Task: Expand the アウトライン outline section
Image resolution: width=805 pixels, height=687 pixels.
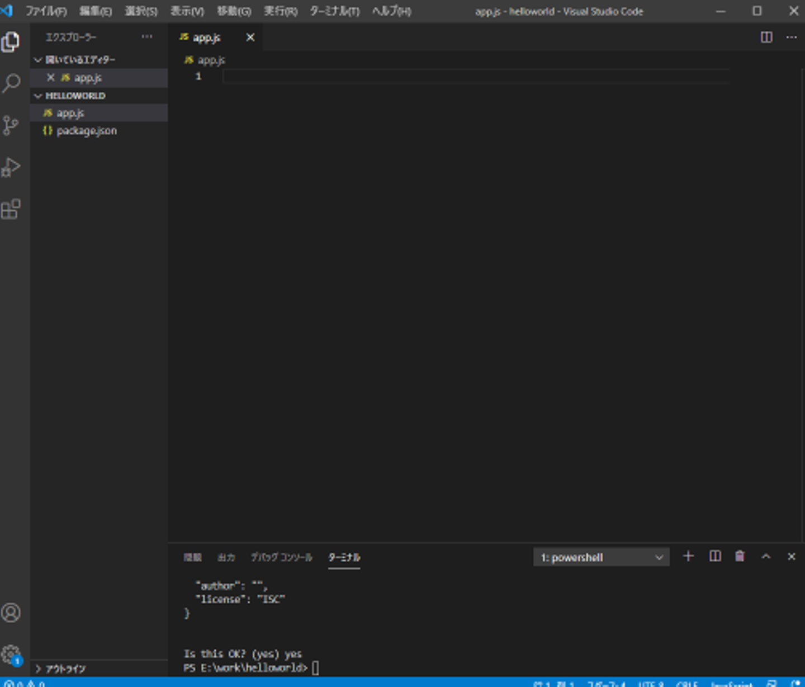Action: coord(65,669)
